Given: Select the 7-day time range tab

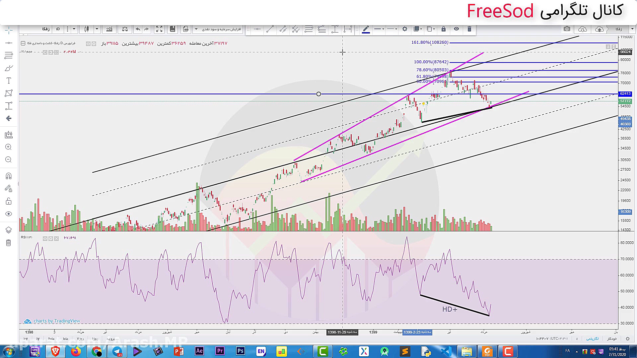Looking at the screenshot, I should tap(80, 339).
